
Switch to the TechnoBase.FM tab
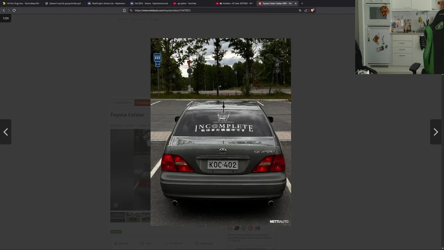[21, 3]
